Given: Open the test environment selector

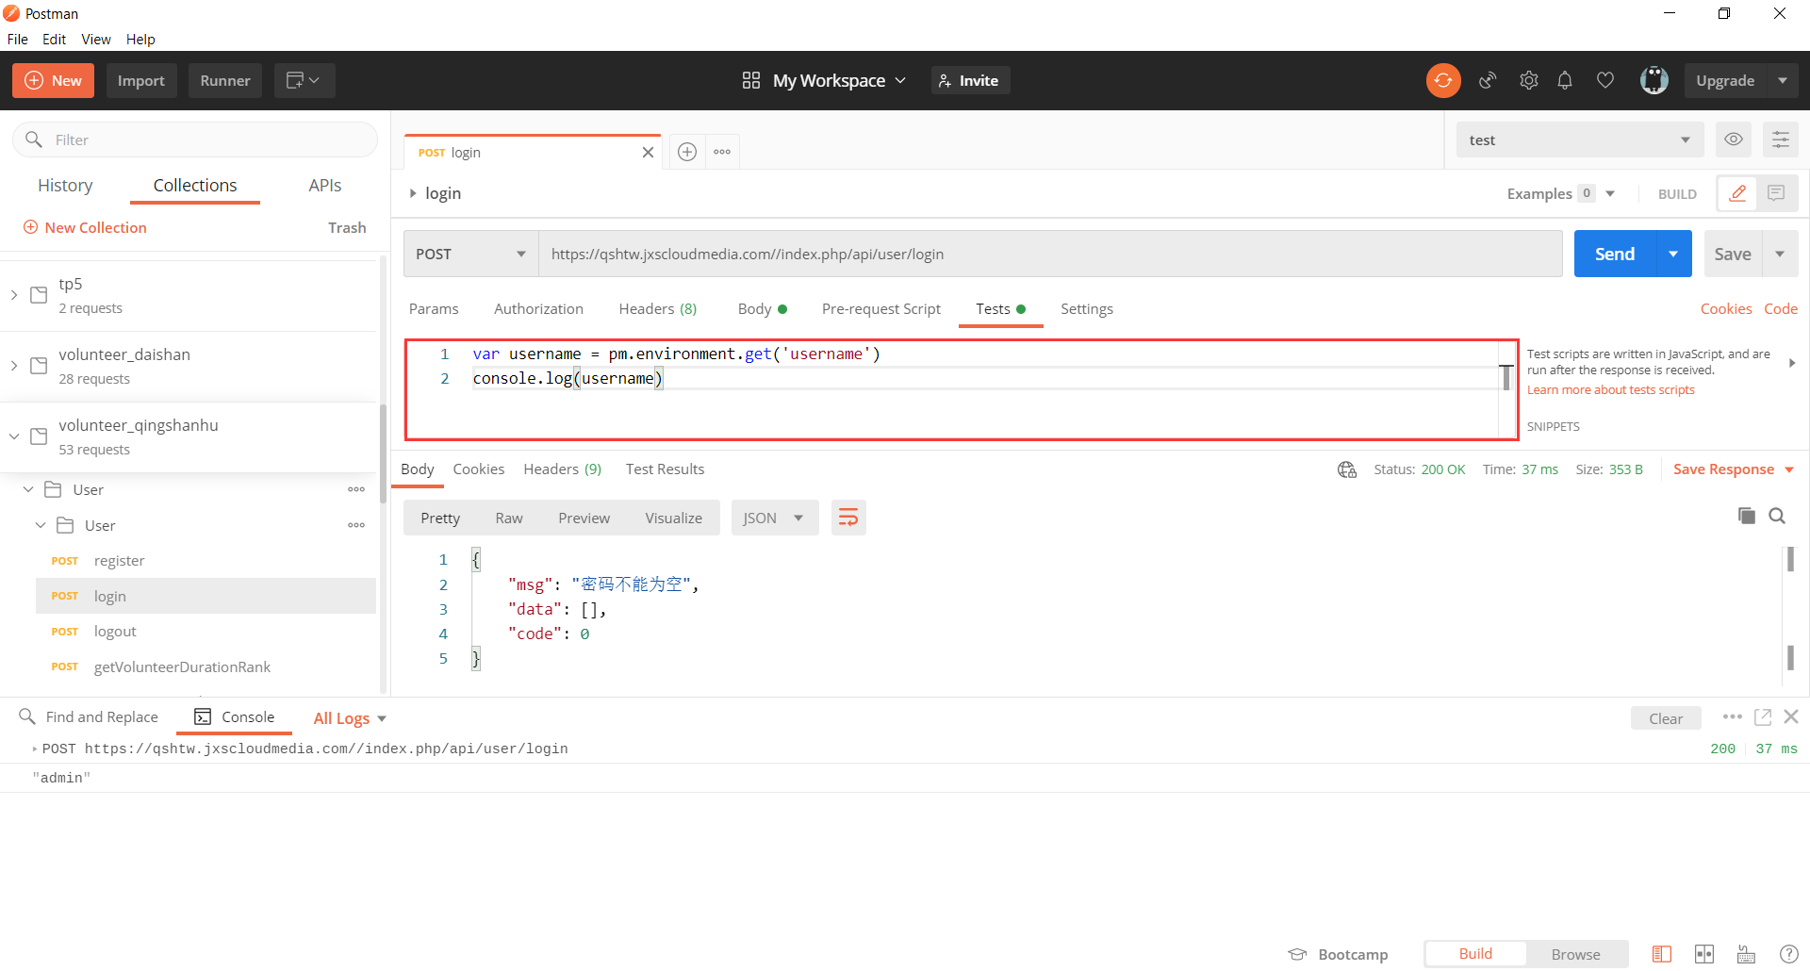Looking at the screenshot, I should [1580, 140].
